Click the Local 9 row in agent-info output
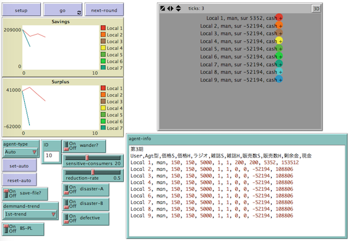This screenshot has width=351, height=241. [212, 216]
